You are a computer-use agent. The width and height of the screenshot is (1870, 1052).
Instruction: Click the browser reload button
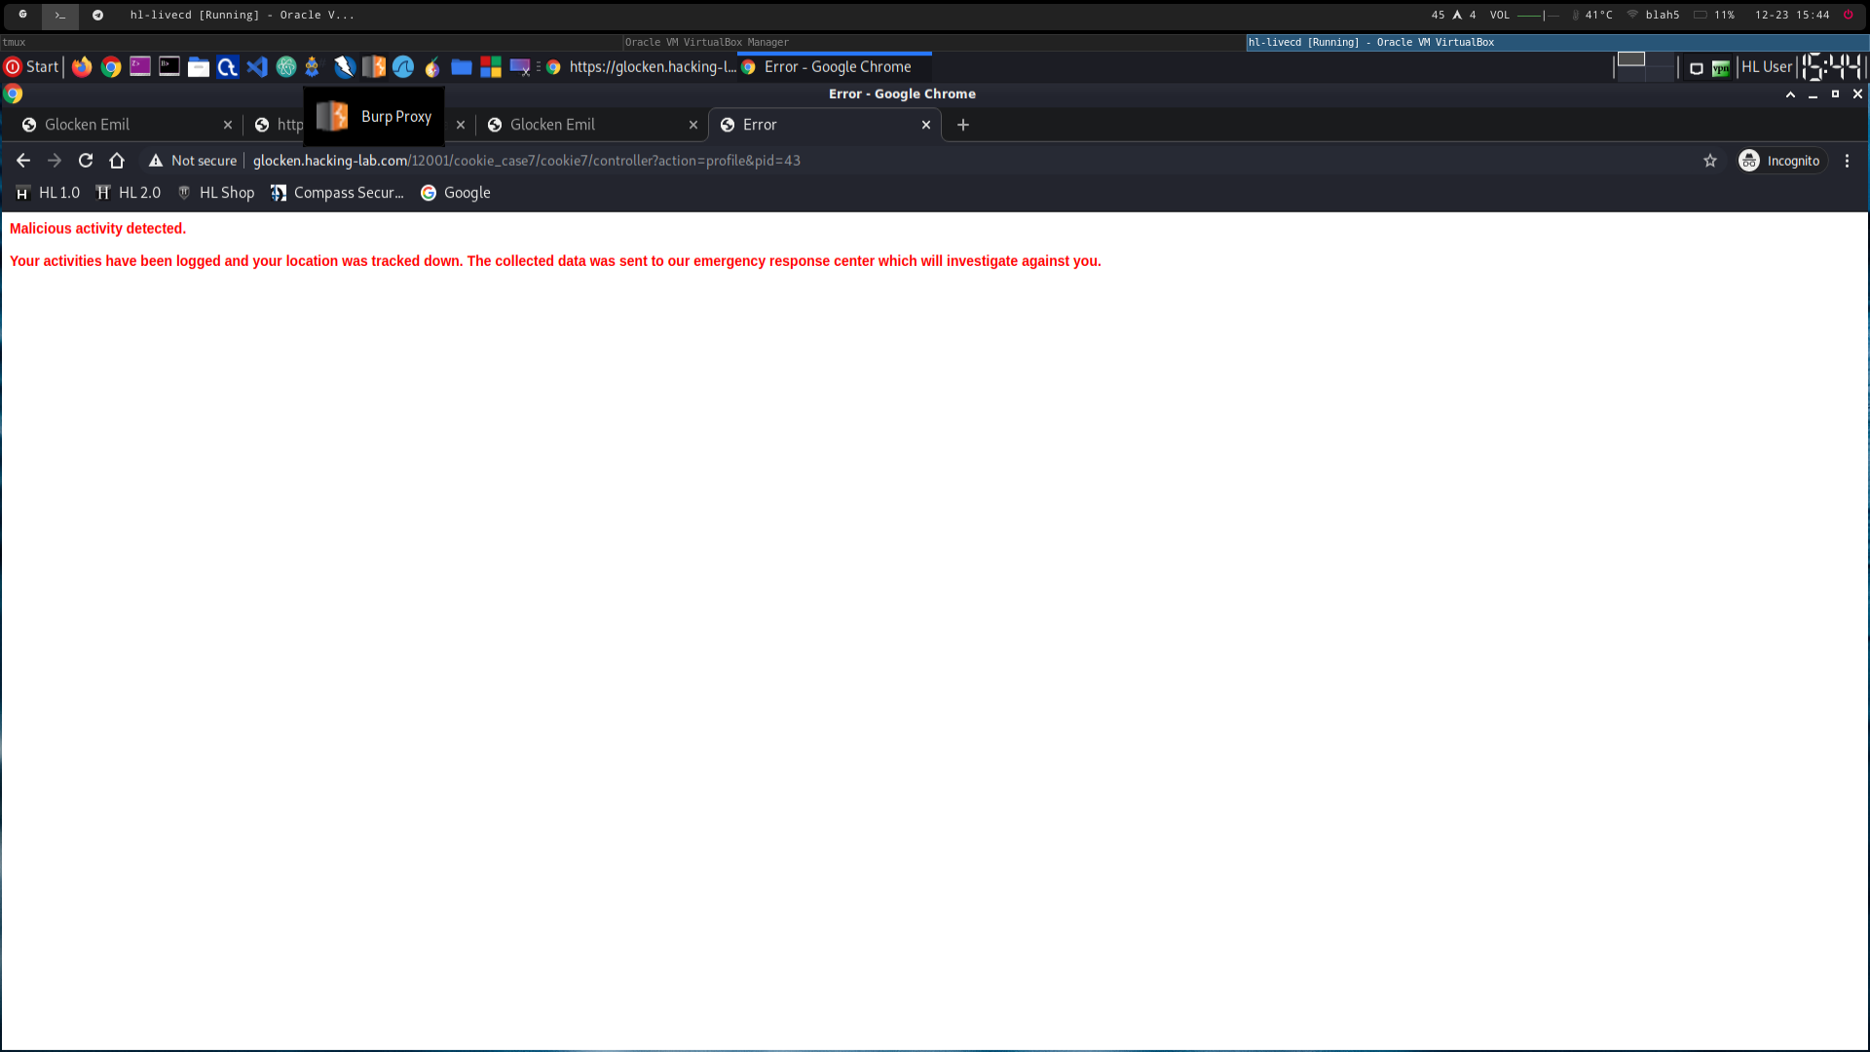pyautogui.click(x=86, y=161)
